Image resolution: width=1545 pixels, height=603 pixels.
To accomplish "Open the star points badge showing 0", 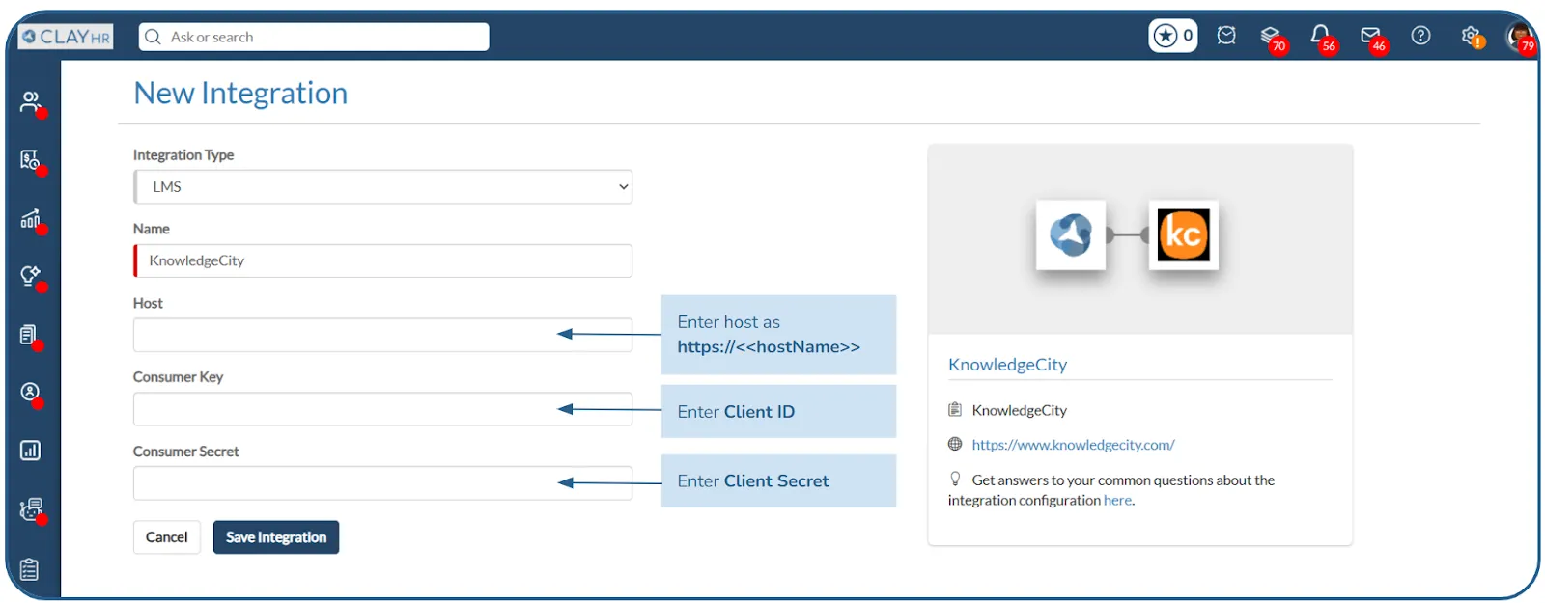I will click(x=1173, y=36).
